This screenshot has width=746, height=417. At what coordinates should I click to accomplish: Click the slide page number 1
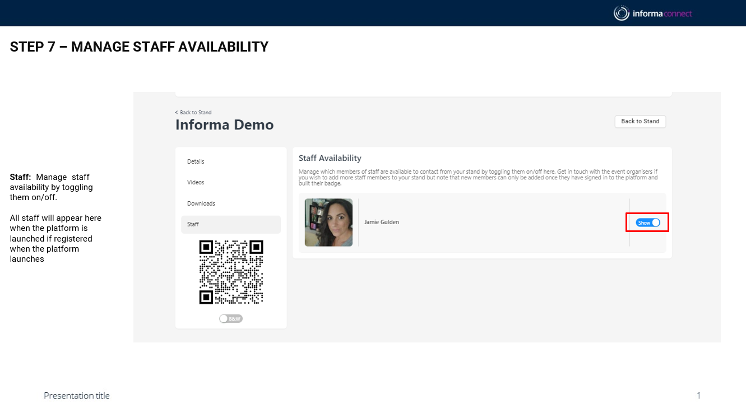coord(698,396)
